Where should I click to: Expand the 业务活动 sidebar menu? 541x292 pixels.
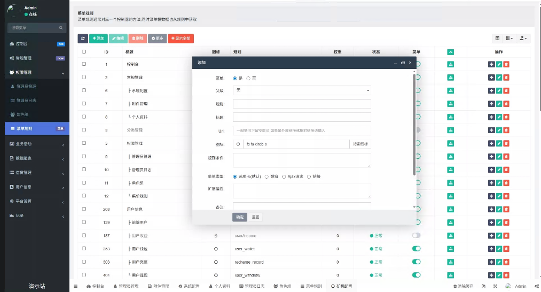coord(35,144)
